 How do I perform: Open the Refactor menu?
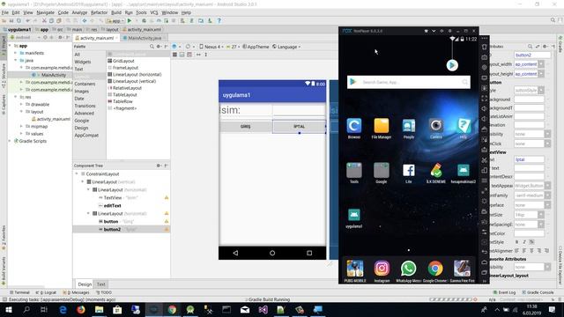coord(99,12)
